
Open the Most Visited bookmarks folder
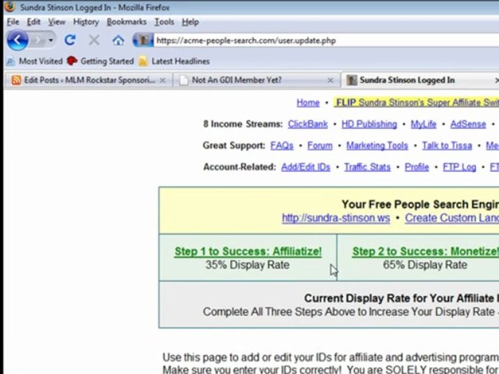35,61
